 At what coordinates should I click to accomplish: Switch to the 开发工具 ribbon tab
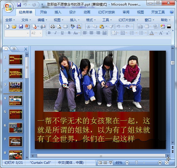(158, 12)
